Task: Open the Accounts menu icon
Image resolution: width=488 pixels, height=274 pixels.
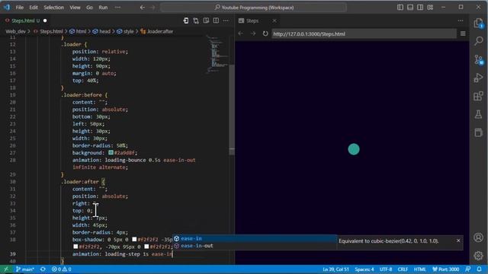Action: 478,237
